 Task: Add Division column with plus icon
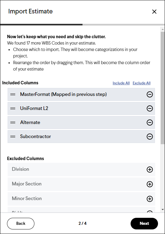[x=150, y=170]
